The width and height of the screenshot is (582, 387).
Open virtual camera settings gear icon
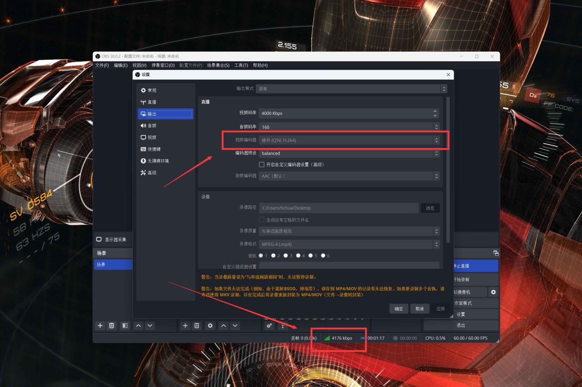(493, 292)
